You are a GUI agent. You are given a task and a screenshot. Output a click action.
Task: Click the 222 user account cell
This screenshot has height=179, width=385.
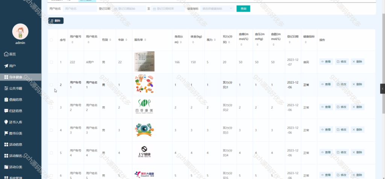point(72,62)
